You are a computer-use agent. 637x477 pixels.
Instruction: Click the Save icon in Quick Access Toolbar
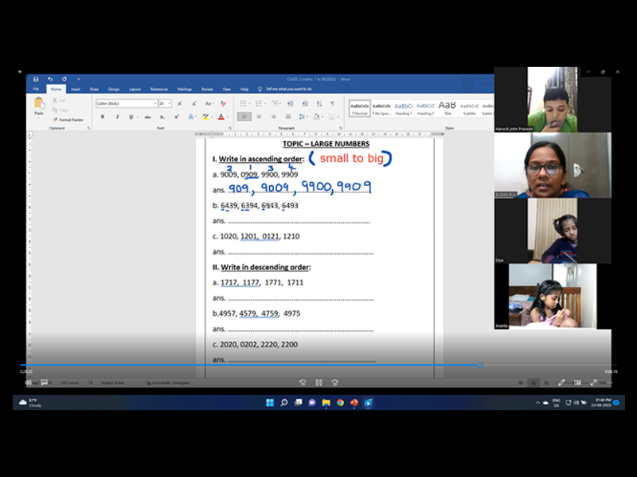coord(37,79)
